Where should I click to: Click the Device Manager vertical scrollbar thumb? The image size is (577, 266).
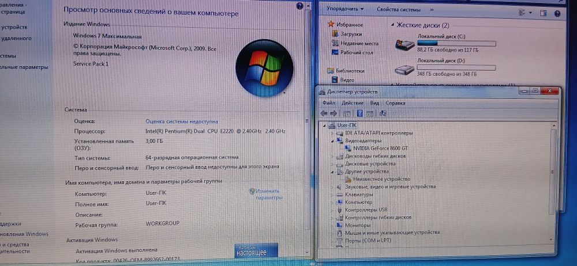point(552,172)
